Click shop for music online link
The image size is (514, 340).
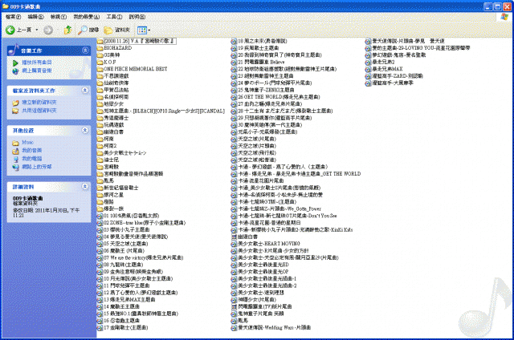[x=37, y=71]
